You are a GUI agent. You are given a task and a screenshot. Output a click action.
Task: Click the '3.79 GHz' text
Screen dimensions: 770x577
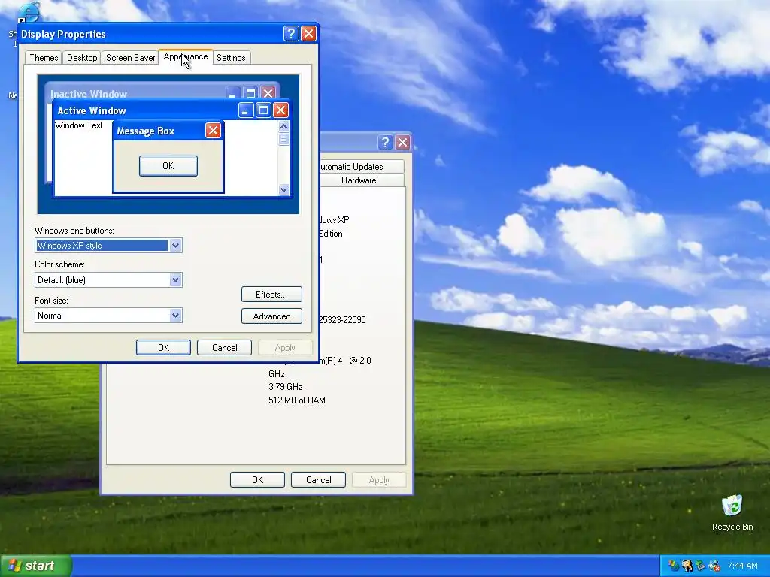click(286, 387)
